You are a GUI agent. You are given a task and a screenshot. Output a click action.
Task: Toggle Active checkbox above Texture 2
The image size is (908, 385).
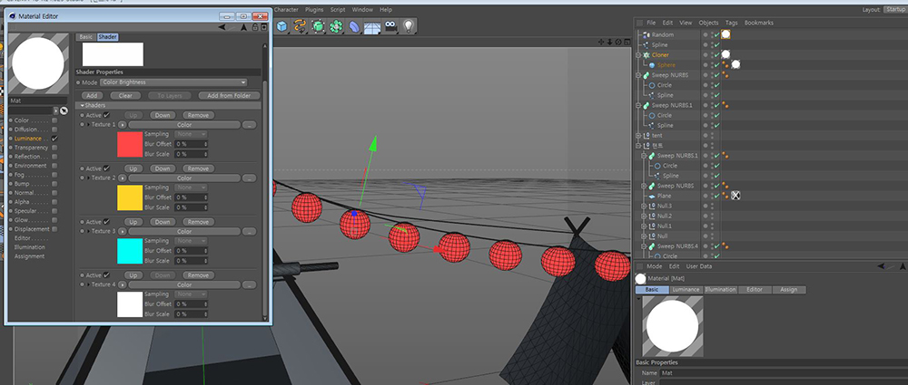106,168
